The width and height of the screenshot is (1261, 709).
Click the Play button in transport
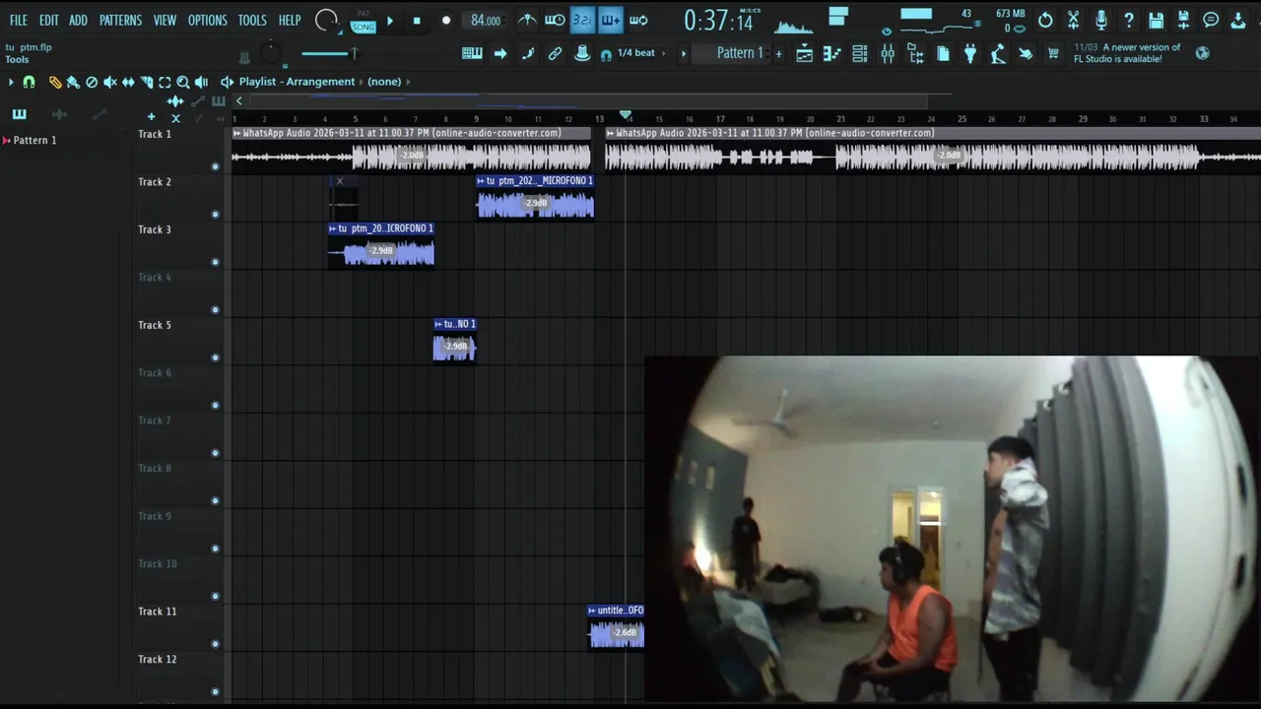click(390, 20)
